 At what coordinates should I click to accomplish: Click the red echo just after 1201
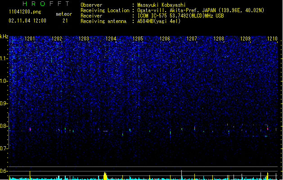click(x=30, y=129)
